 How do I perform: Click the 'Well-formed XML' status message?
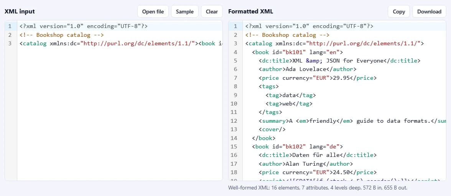pyautogui.click(x=318, y=188)
